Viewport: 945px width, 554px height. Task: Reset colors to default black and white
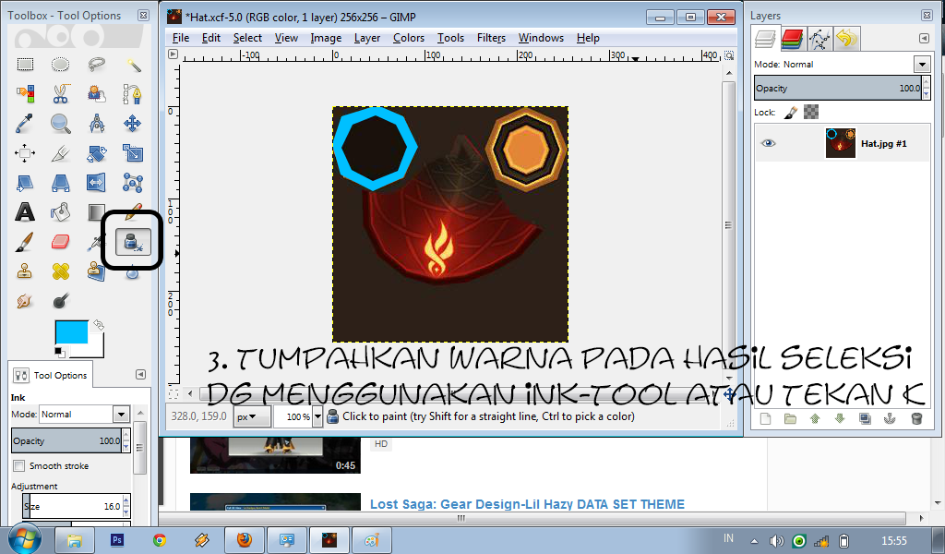(x=59, y=352)
